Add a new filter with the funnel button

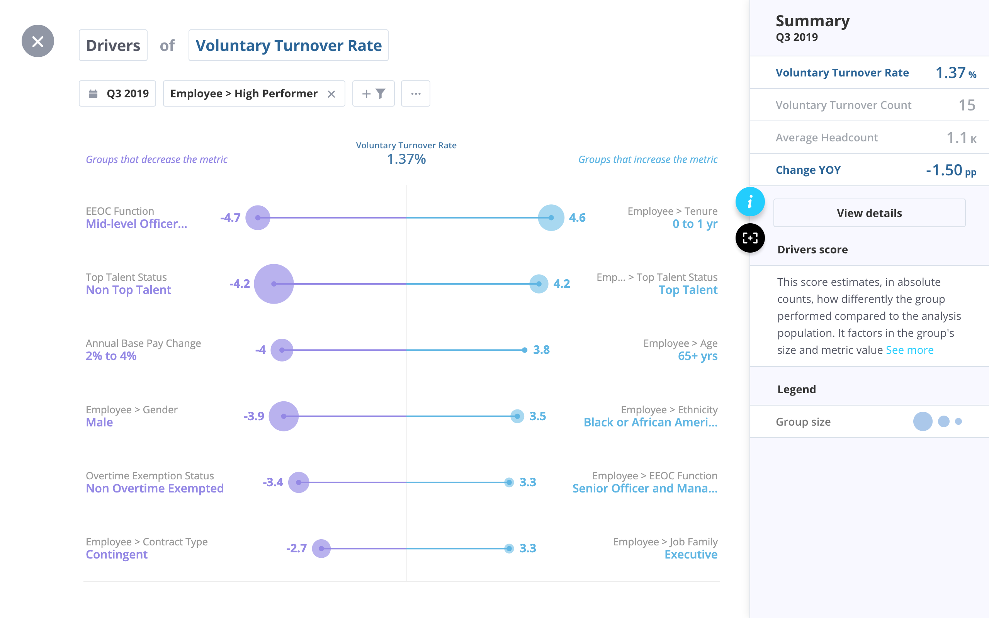pyautogui.click(x=373, y=93)
